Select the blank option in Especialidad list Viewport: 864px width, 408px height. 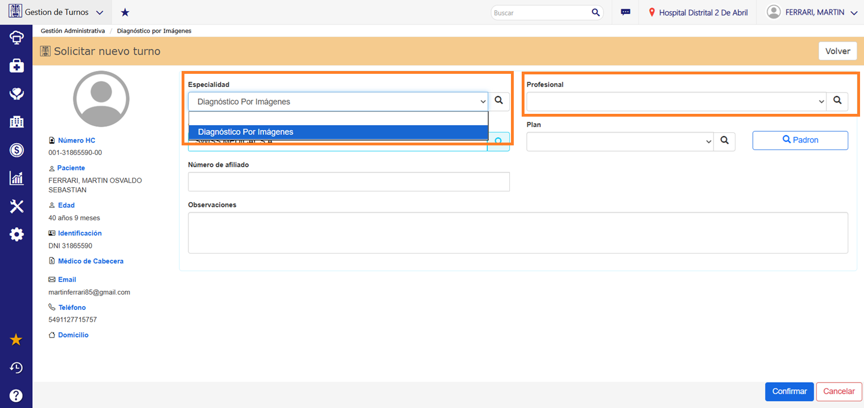click(338, 118)
